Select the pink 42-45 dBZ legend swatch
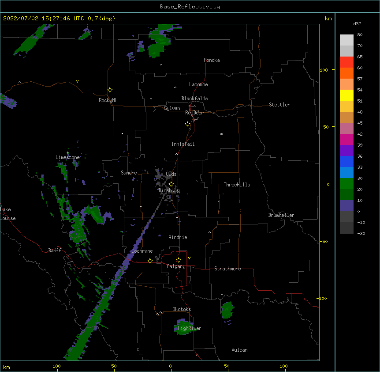 346,128
